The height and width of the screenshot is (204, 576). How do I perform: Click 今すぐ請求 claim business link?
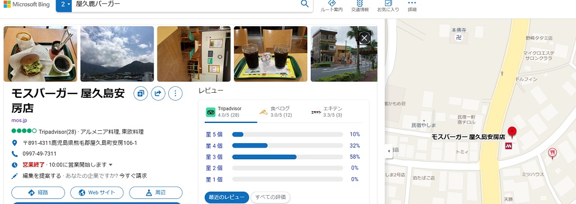133,176
